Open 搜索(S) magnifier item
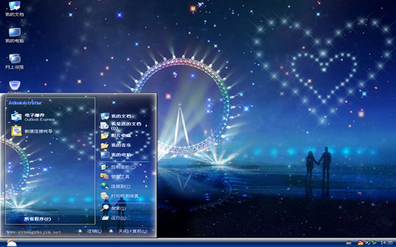The image size is (396, 247). [113, 208]
